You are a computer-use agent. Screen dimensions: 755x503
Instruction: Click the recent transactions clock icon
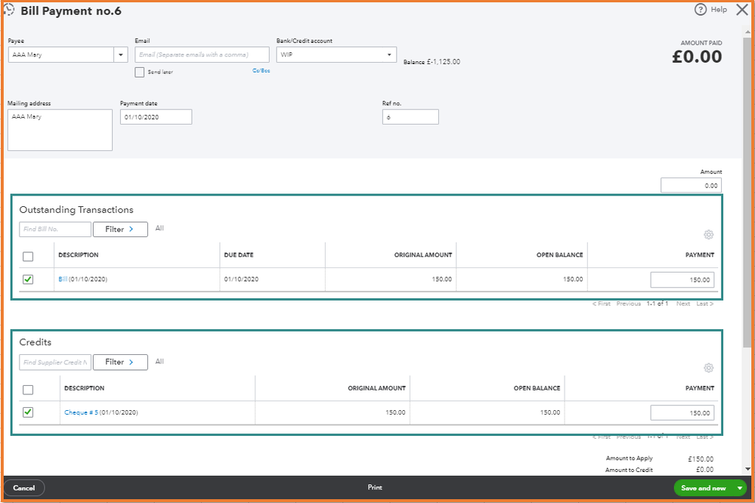[x=10, y=11]
